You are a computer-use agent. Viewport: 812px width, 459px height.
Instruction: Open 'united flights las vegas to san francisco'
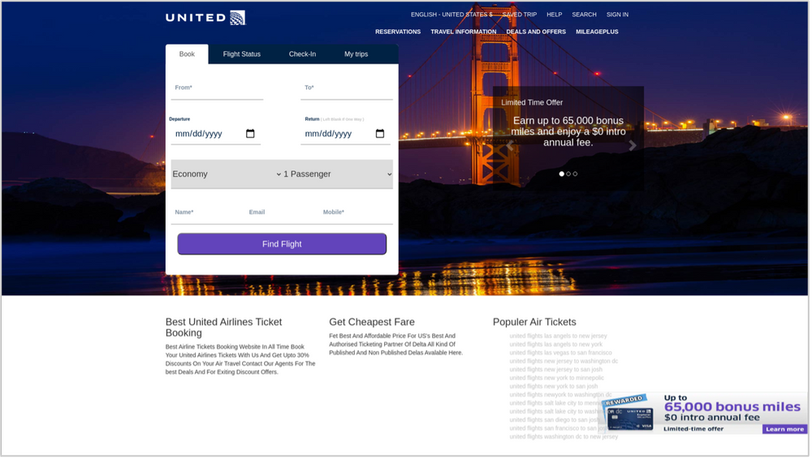[x=560, y=353]
